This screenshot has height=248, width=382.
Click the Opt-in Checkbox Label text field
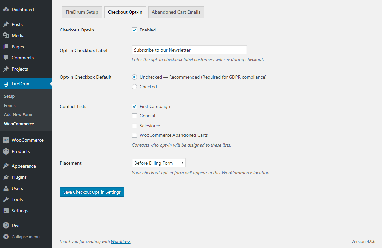coord(189,50)
